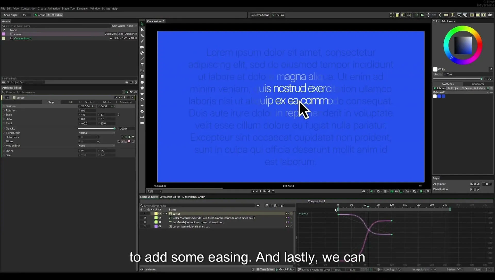
Task: Pause viewport playback
Action: tap(261, 191)
